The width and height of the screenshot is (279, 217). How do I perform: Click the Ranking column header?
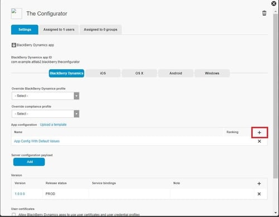point(232,132)
